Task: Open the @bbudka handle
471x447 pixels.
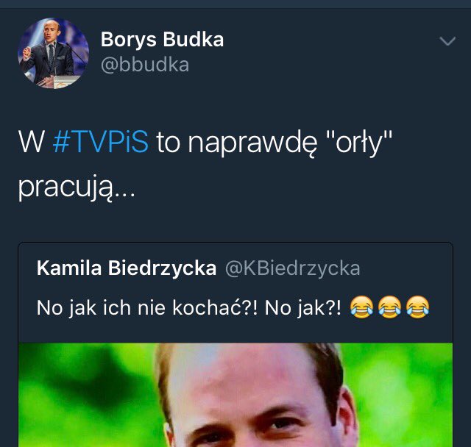Action: pyautogui.click(x=145, y=65)
